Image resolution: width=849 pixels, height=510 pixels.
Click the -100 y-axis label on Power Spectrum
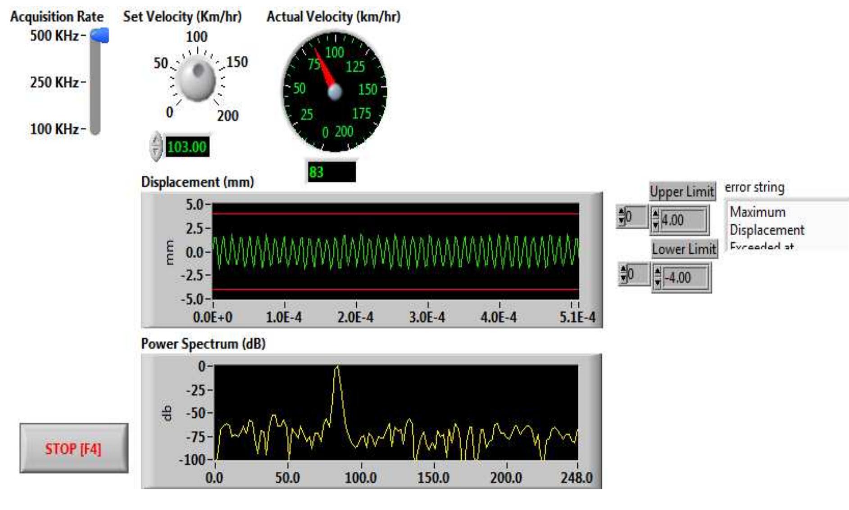[192, 460]
